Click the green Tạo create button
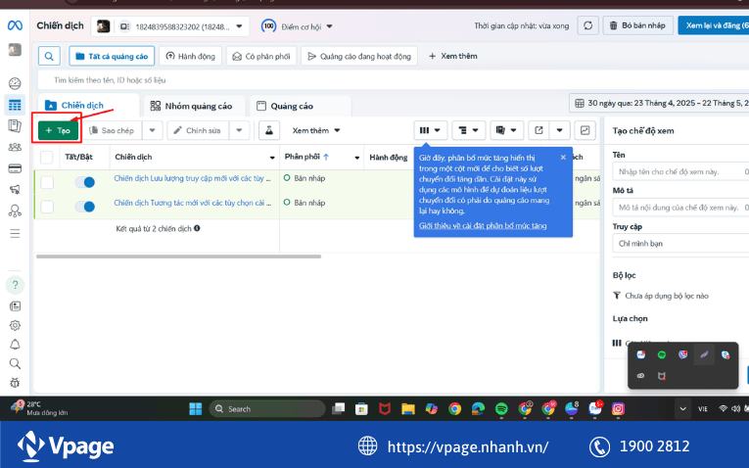Viewport: 749px width, 468px height. point(59,130)
